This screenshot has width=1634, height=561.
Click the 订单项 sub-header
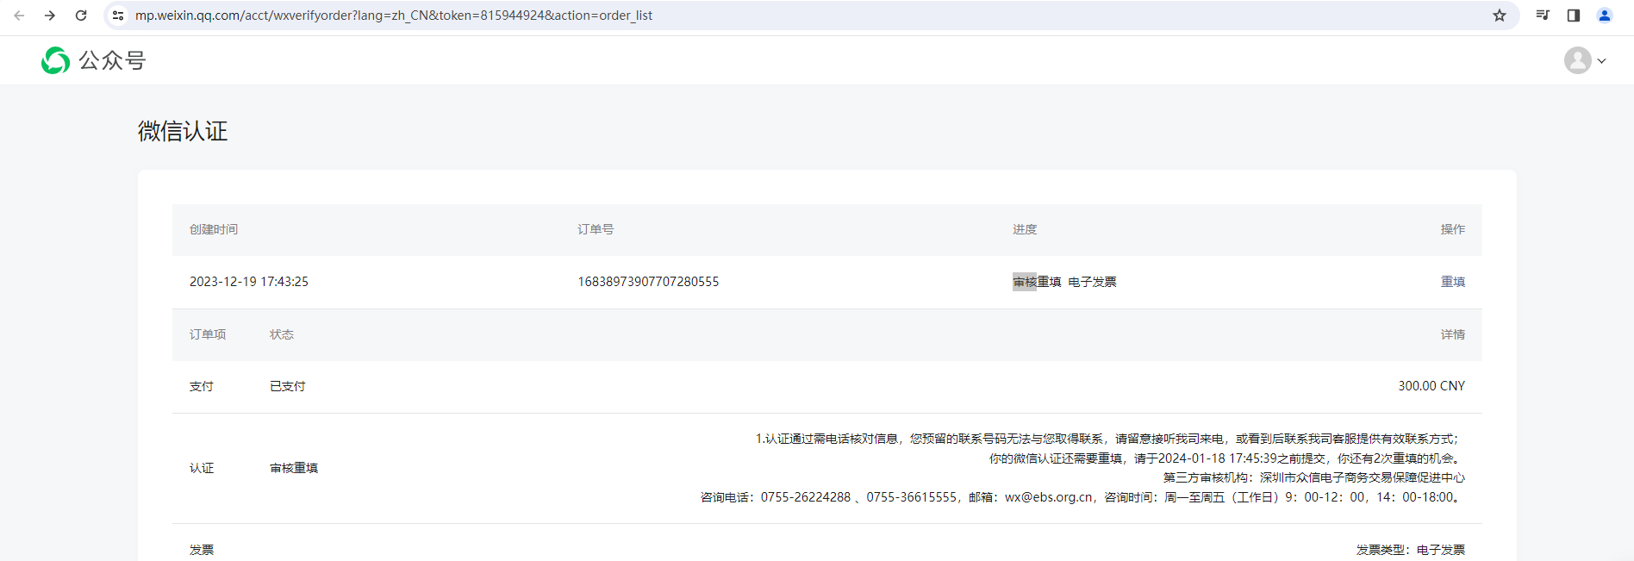pyautogui.click(x=208, y=334)
